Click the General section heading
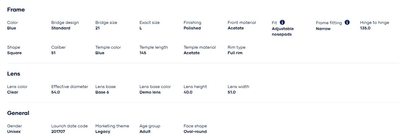This screenshot has height=140, width=412. pos(18,113)
